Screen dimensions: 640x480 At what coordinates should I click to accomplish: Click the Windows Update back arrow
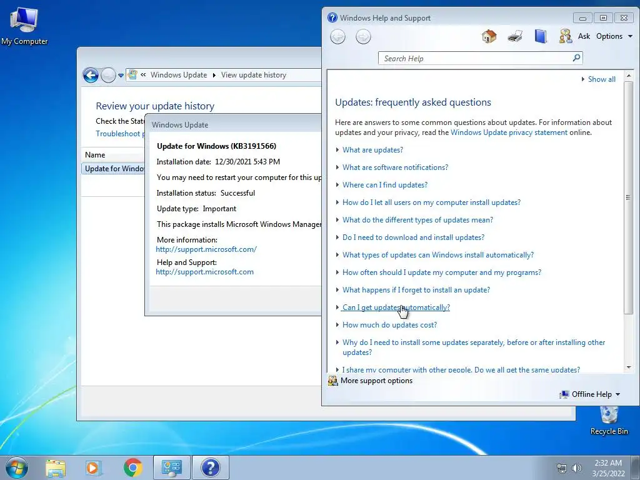pos(91,75)
